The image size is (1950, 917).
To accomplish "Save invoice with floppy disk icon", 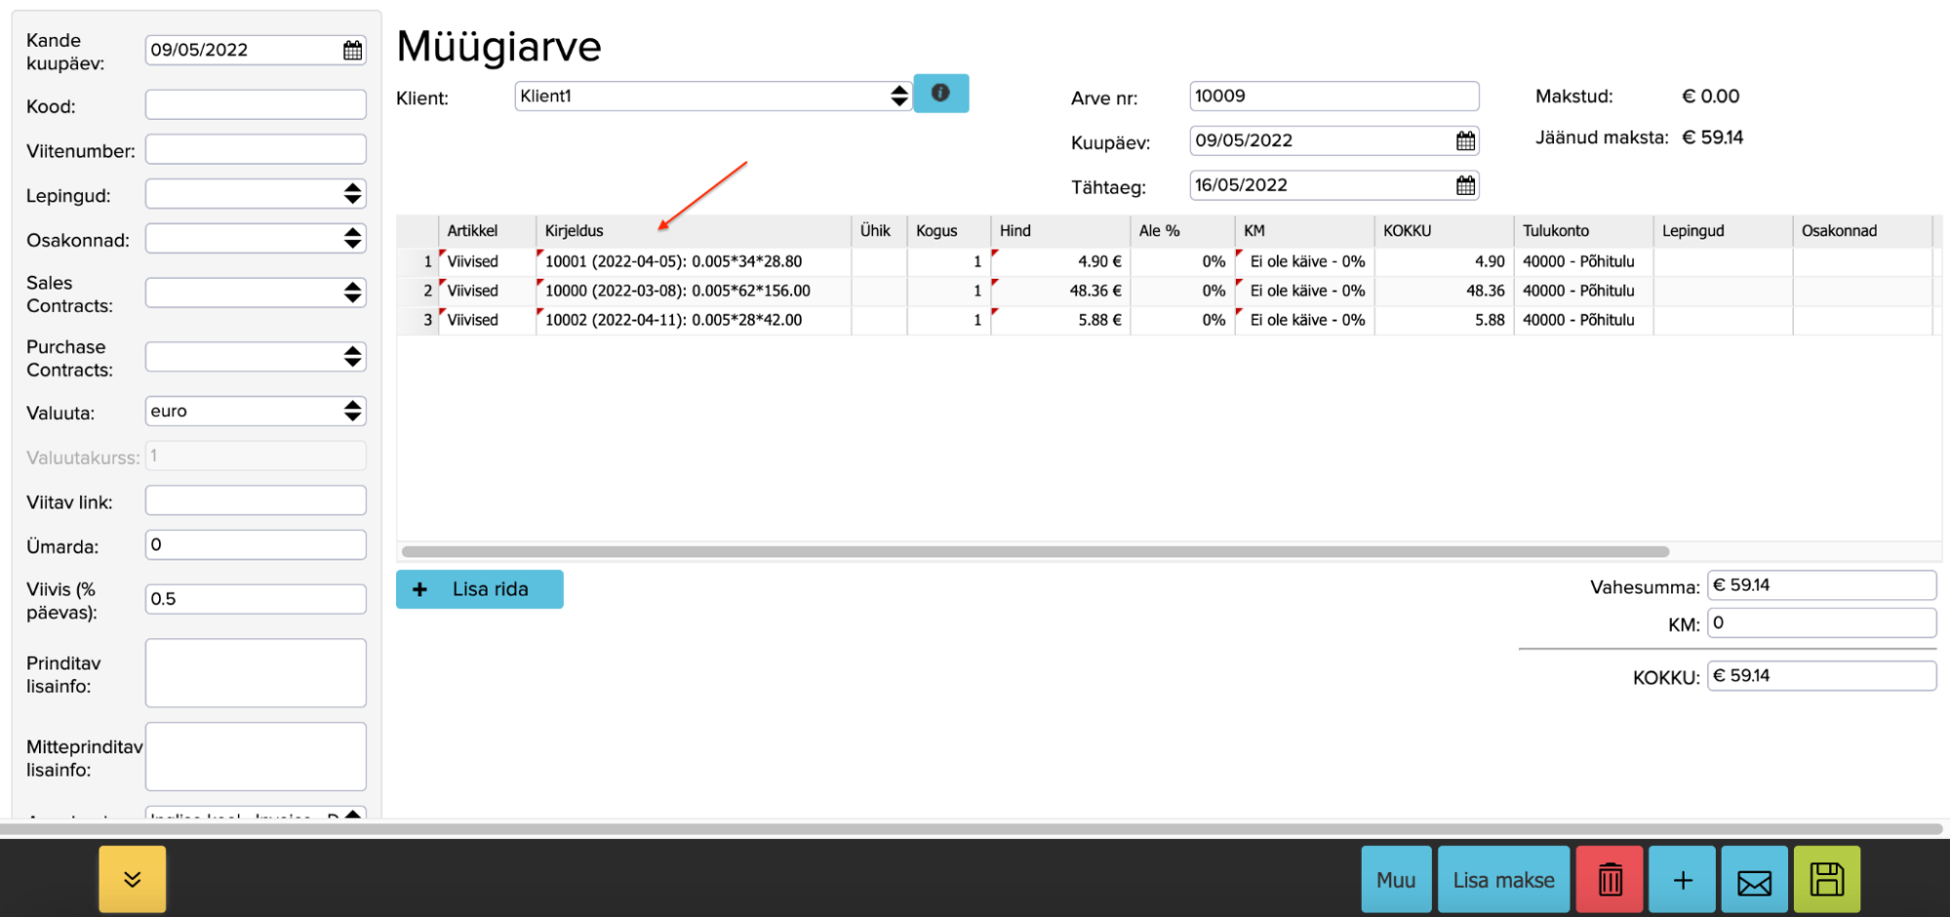I will [1826, 880].
